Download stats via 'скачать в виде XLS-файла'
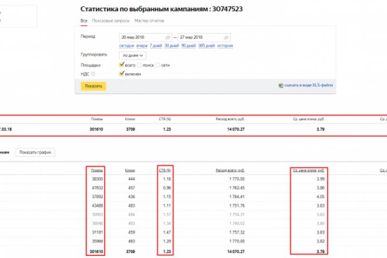This screenshot has height=258, width=387. click(x=309, y=85)
